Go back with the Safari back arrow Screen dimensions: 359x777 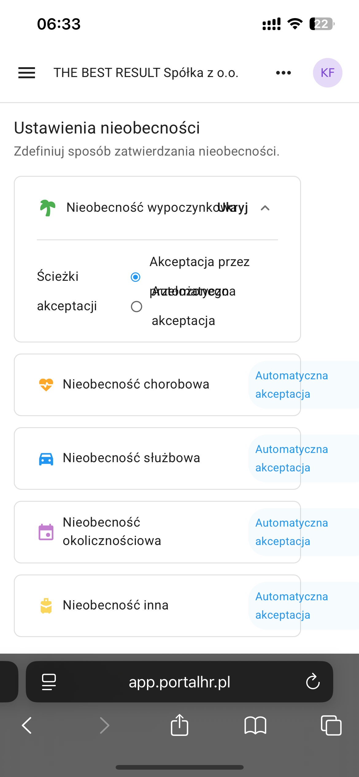pyautogui.click(x=27, y=725)
